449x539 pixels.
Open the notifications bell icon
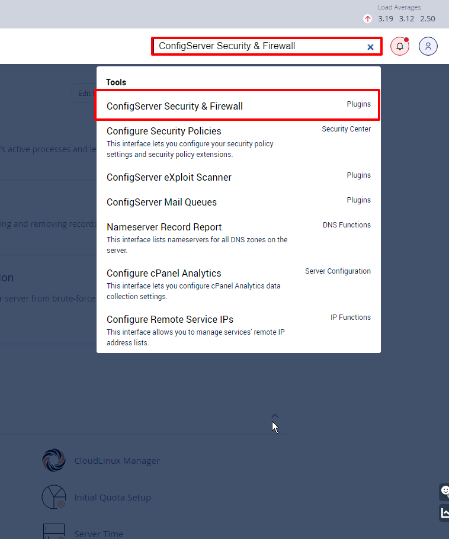(x=400, y=46)
